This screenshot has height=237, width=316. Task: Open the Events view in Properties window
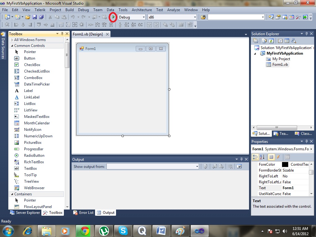point(278,157)
